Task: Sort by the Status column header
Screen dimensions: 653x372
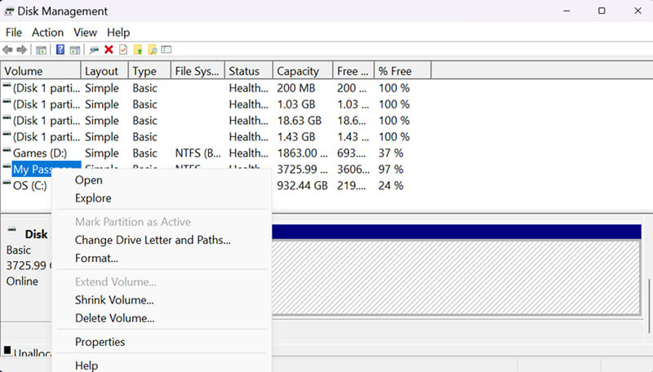Action: (x=249, y=71)
